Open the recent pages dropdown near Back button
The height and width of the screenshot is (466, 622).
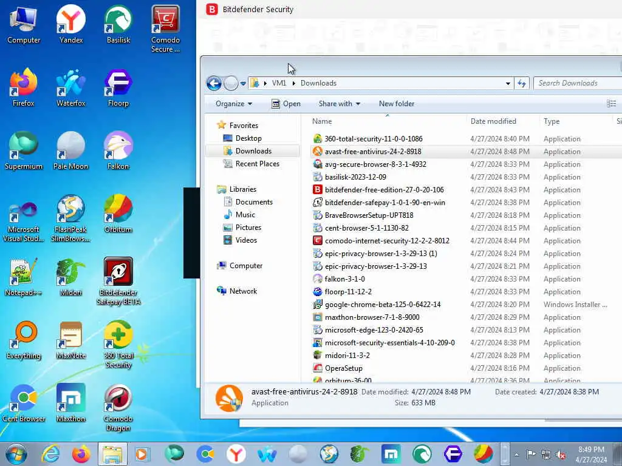point(243,84)
